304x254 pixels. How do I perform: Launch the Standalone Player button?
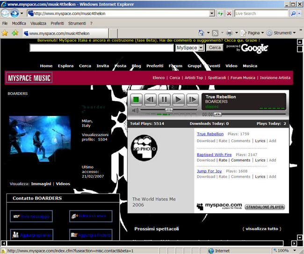point(265,207)
